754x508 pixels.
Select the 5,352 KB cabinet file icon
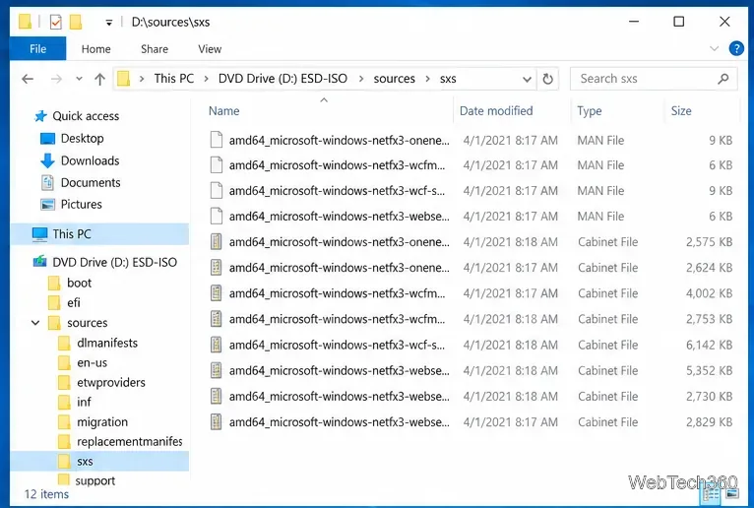coord(216,370)
